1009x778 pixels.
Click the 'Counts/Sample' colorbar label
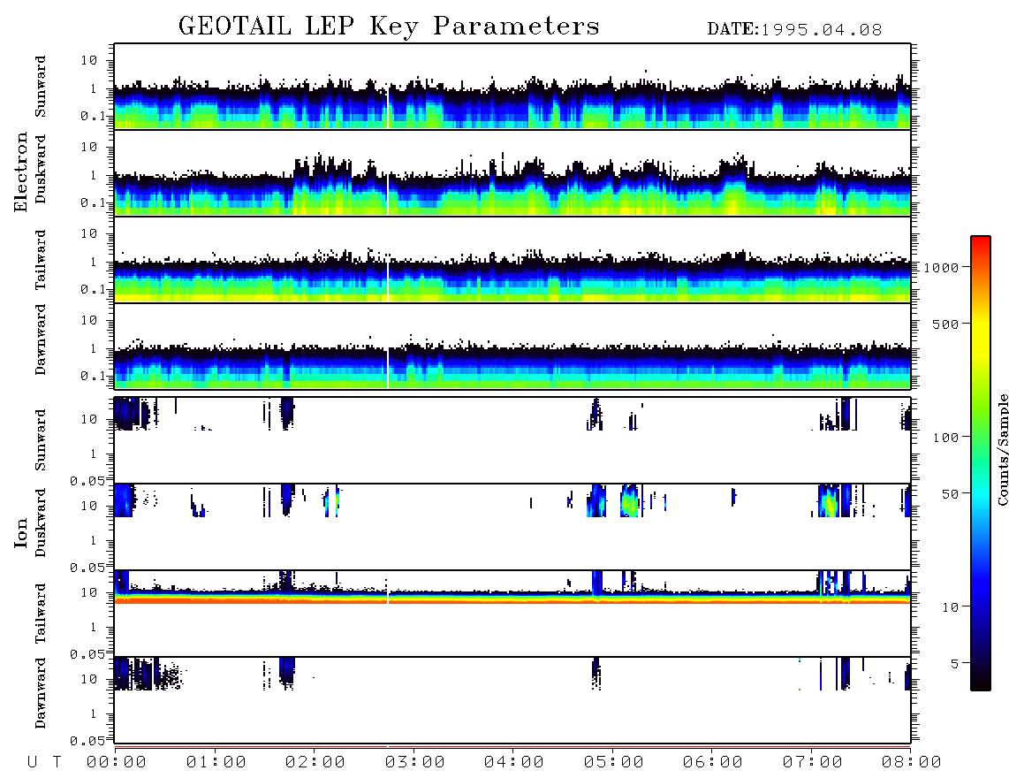tap(1002, 449)
